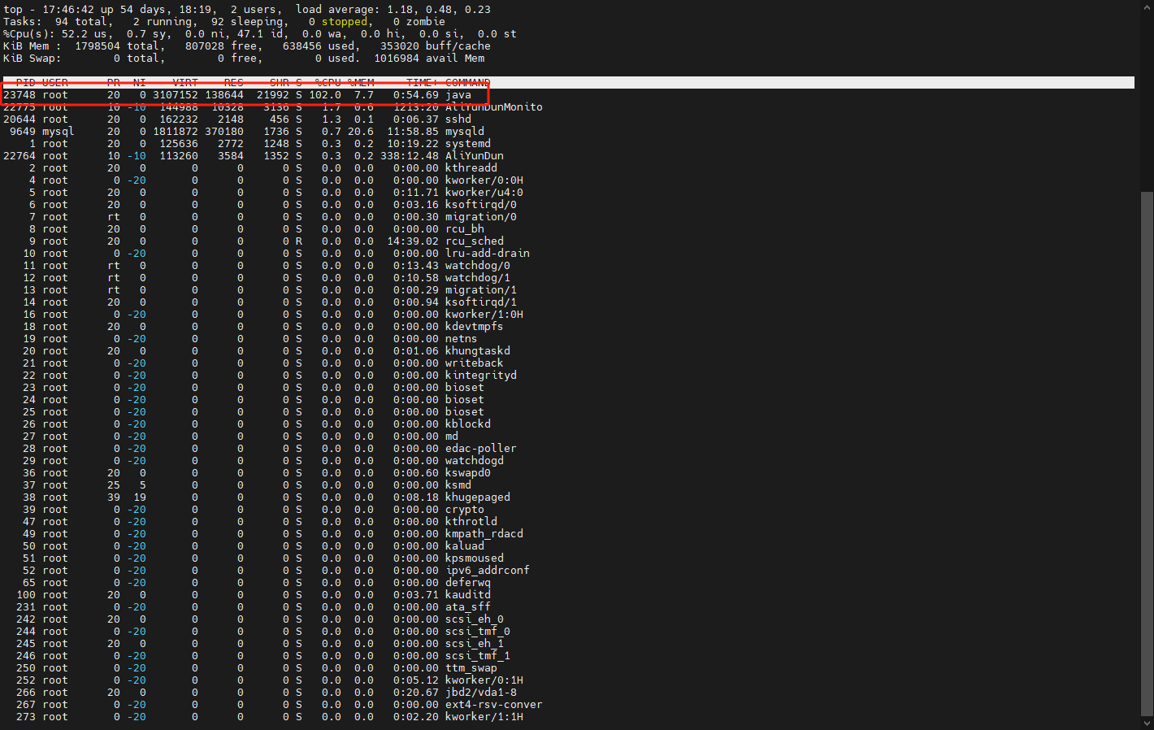Click the ipv6_addrconf process name
The image size is (1154, 730).
(x=488, y=571)
